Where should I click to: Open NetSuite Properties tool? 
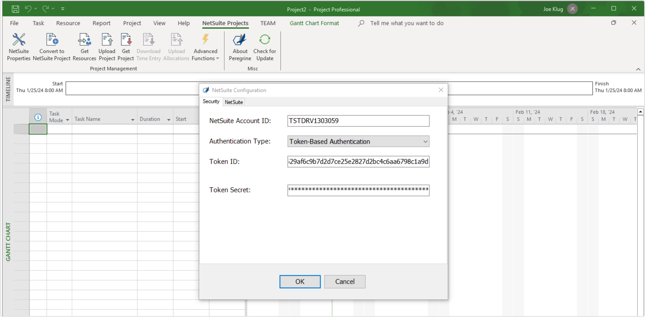pyautogui.click(x=18, y=47)
